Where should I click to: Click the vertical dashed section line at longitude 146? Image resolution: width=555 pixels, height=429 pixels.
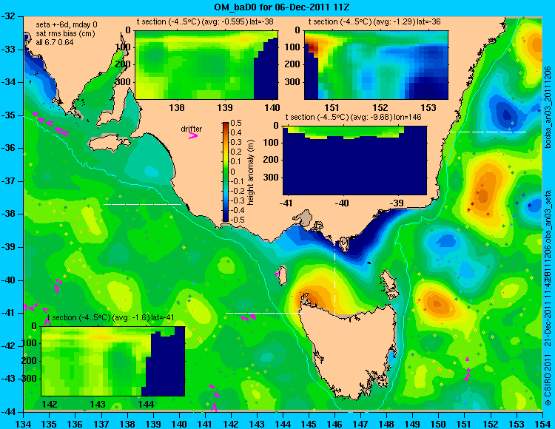tap(334, 273)
